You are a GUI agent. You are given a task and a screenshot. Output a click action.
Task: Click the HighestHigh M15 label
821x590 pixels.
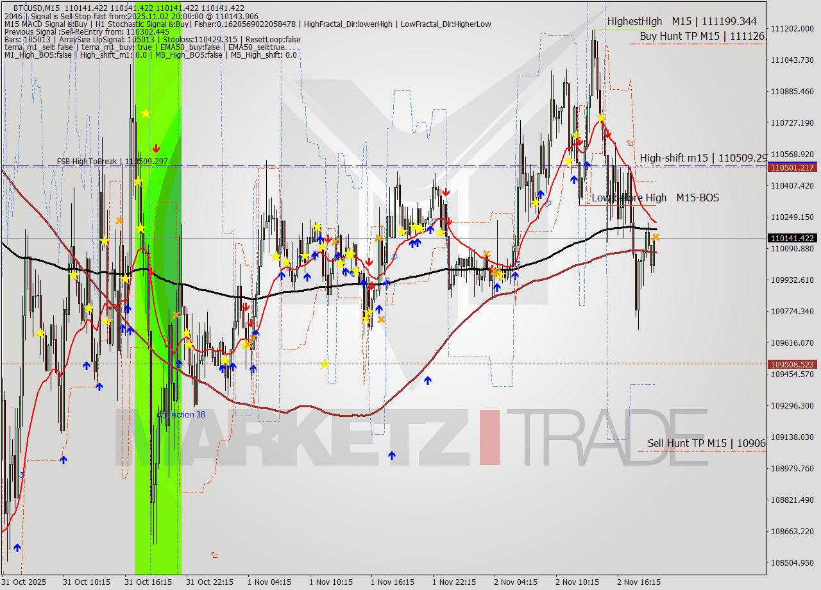click(682, 22)
